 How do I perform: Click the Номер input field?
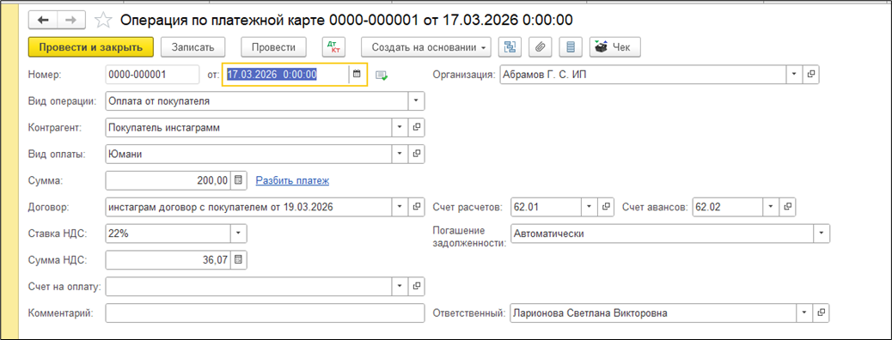[x=152, y=75]
